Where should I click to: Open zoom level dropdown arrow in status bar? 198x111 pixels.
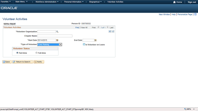194,109
